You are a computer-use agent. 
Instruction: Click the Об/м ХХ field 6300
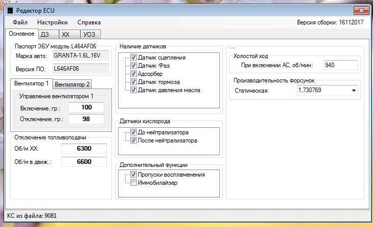(x=84, y=149)
